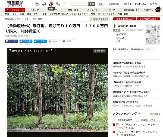163x137 pixels.
Task: Click the forest photo in the viewer
Action: 57,98
